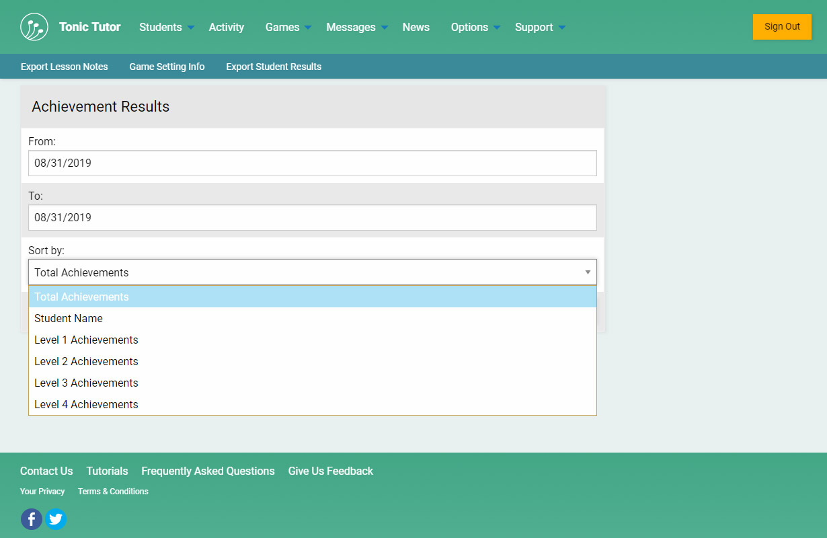Click the Sign Out button
Image resolution: width=827 pixels, height=538 pixels.
tap(782, 27)
